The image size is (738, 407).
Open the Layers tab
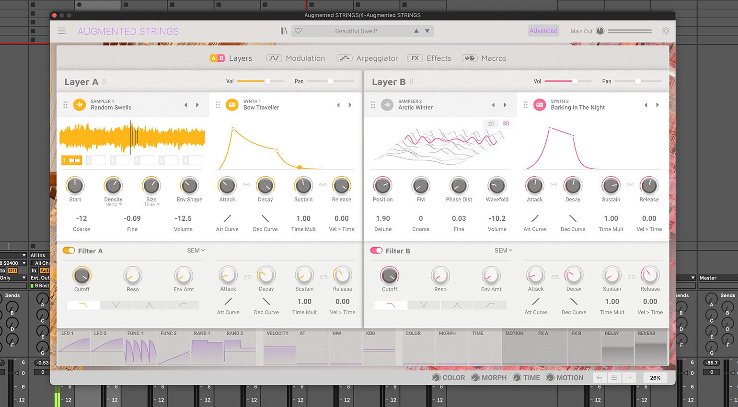pos(231,58)
